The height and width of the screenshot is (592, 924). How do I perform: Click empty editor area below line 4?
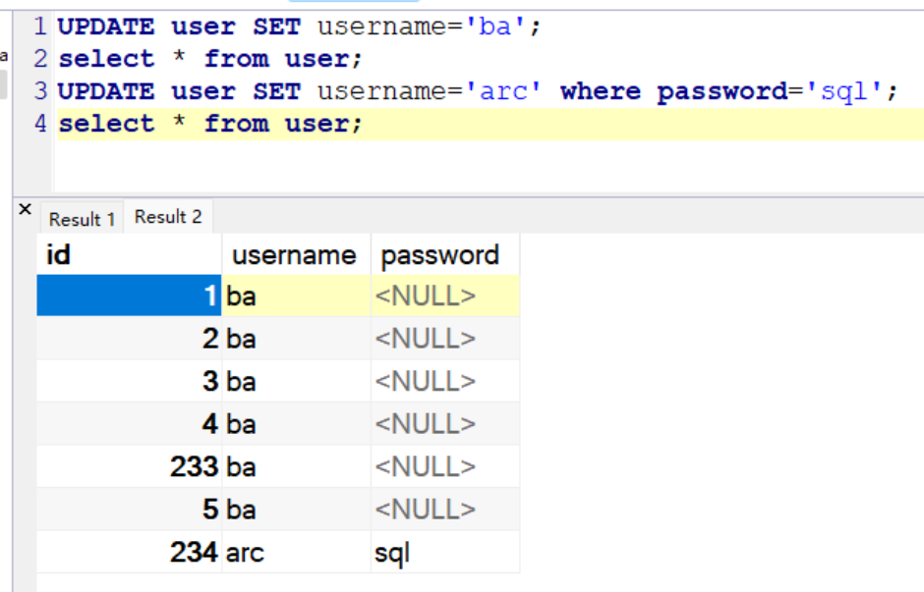tap(490, 167)
